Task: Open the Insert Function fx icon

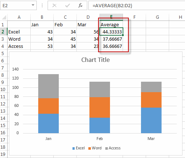Action: (80, 5)
